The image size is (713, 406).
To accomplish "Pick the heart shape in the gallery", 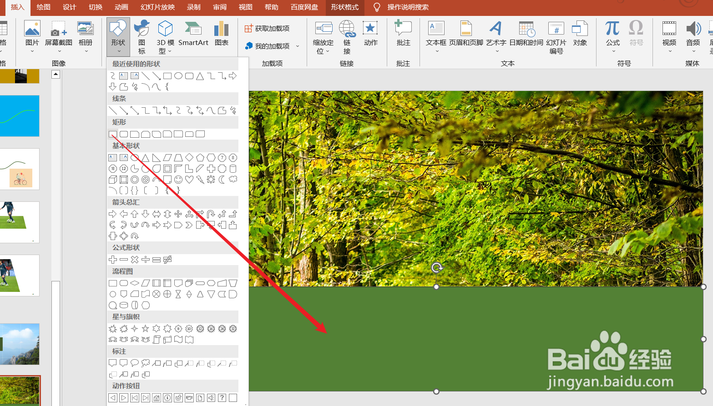I will 189,180.
